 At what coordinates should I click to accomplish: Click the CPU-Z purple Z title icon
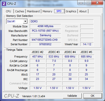4,4
